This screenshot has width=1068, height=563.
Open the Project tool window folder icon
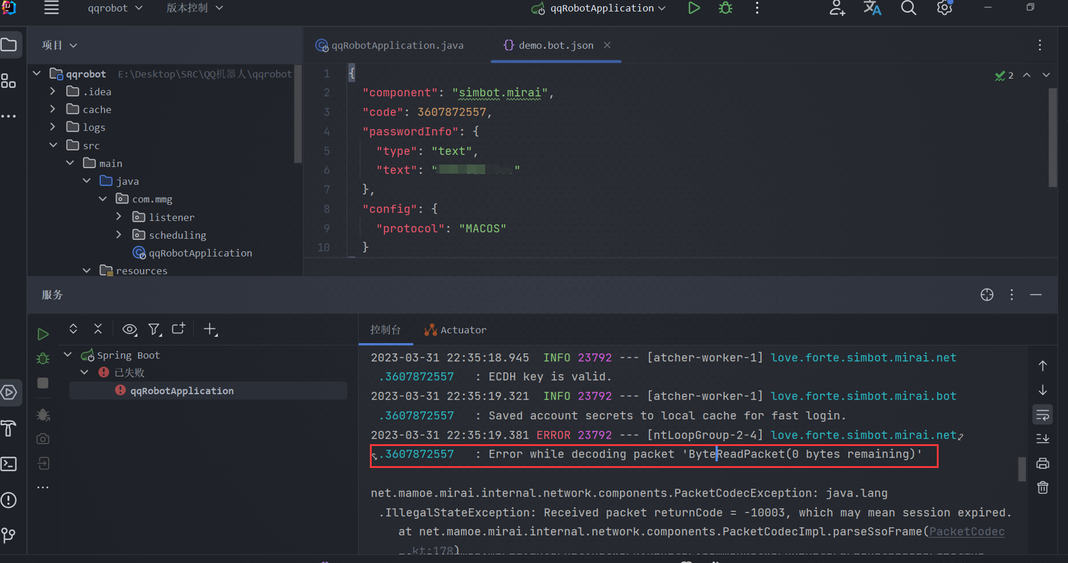tap(9, 45)
